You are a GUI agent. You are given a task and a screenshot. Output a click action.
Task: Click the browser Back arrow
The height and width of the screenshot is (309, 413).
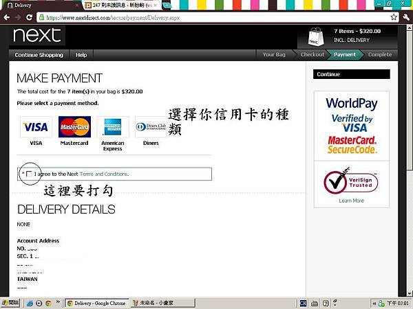pos(7,17)
